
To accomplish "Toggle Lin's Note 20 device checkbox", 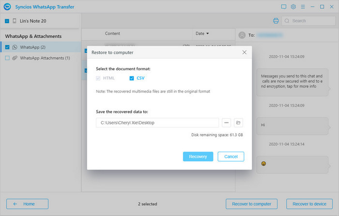I will click(x=7, y=21).
